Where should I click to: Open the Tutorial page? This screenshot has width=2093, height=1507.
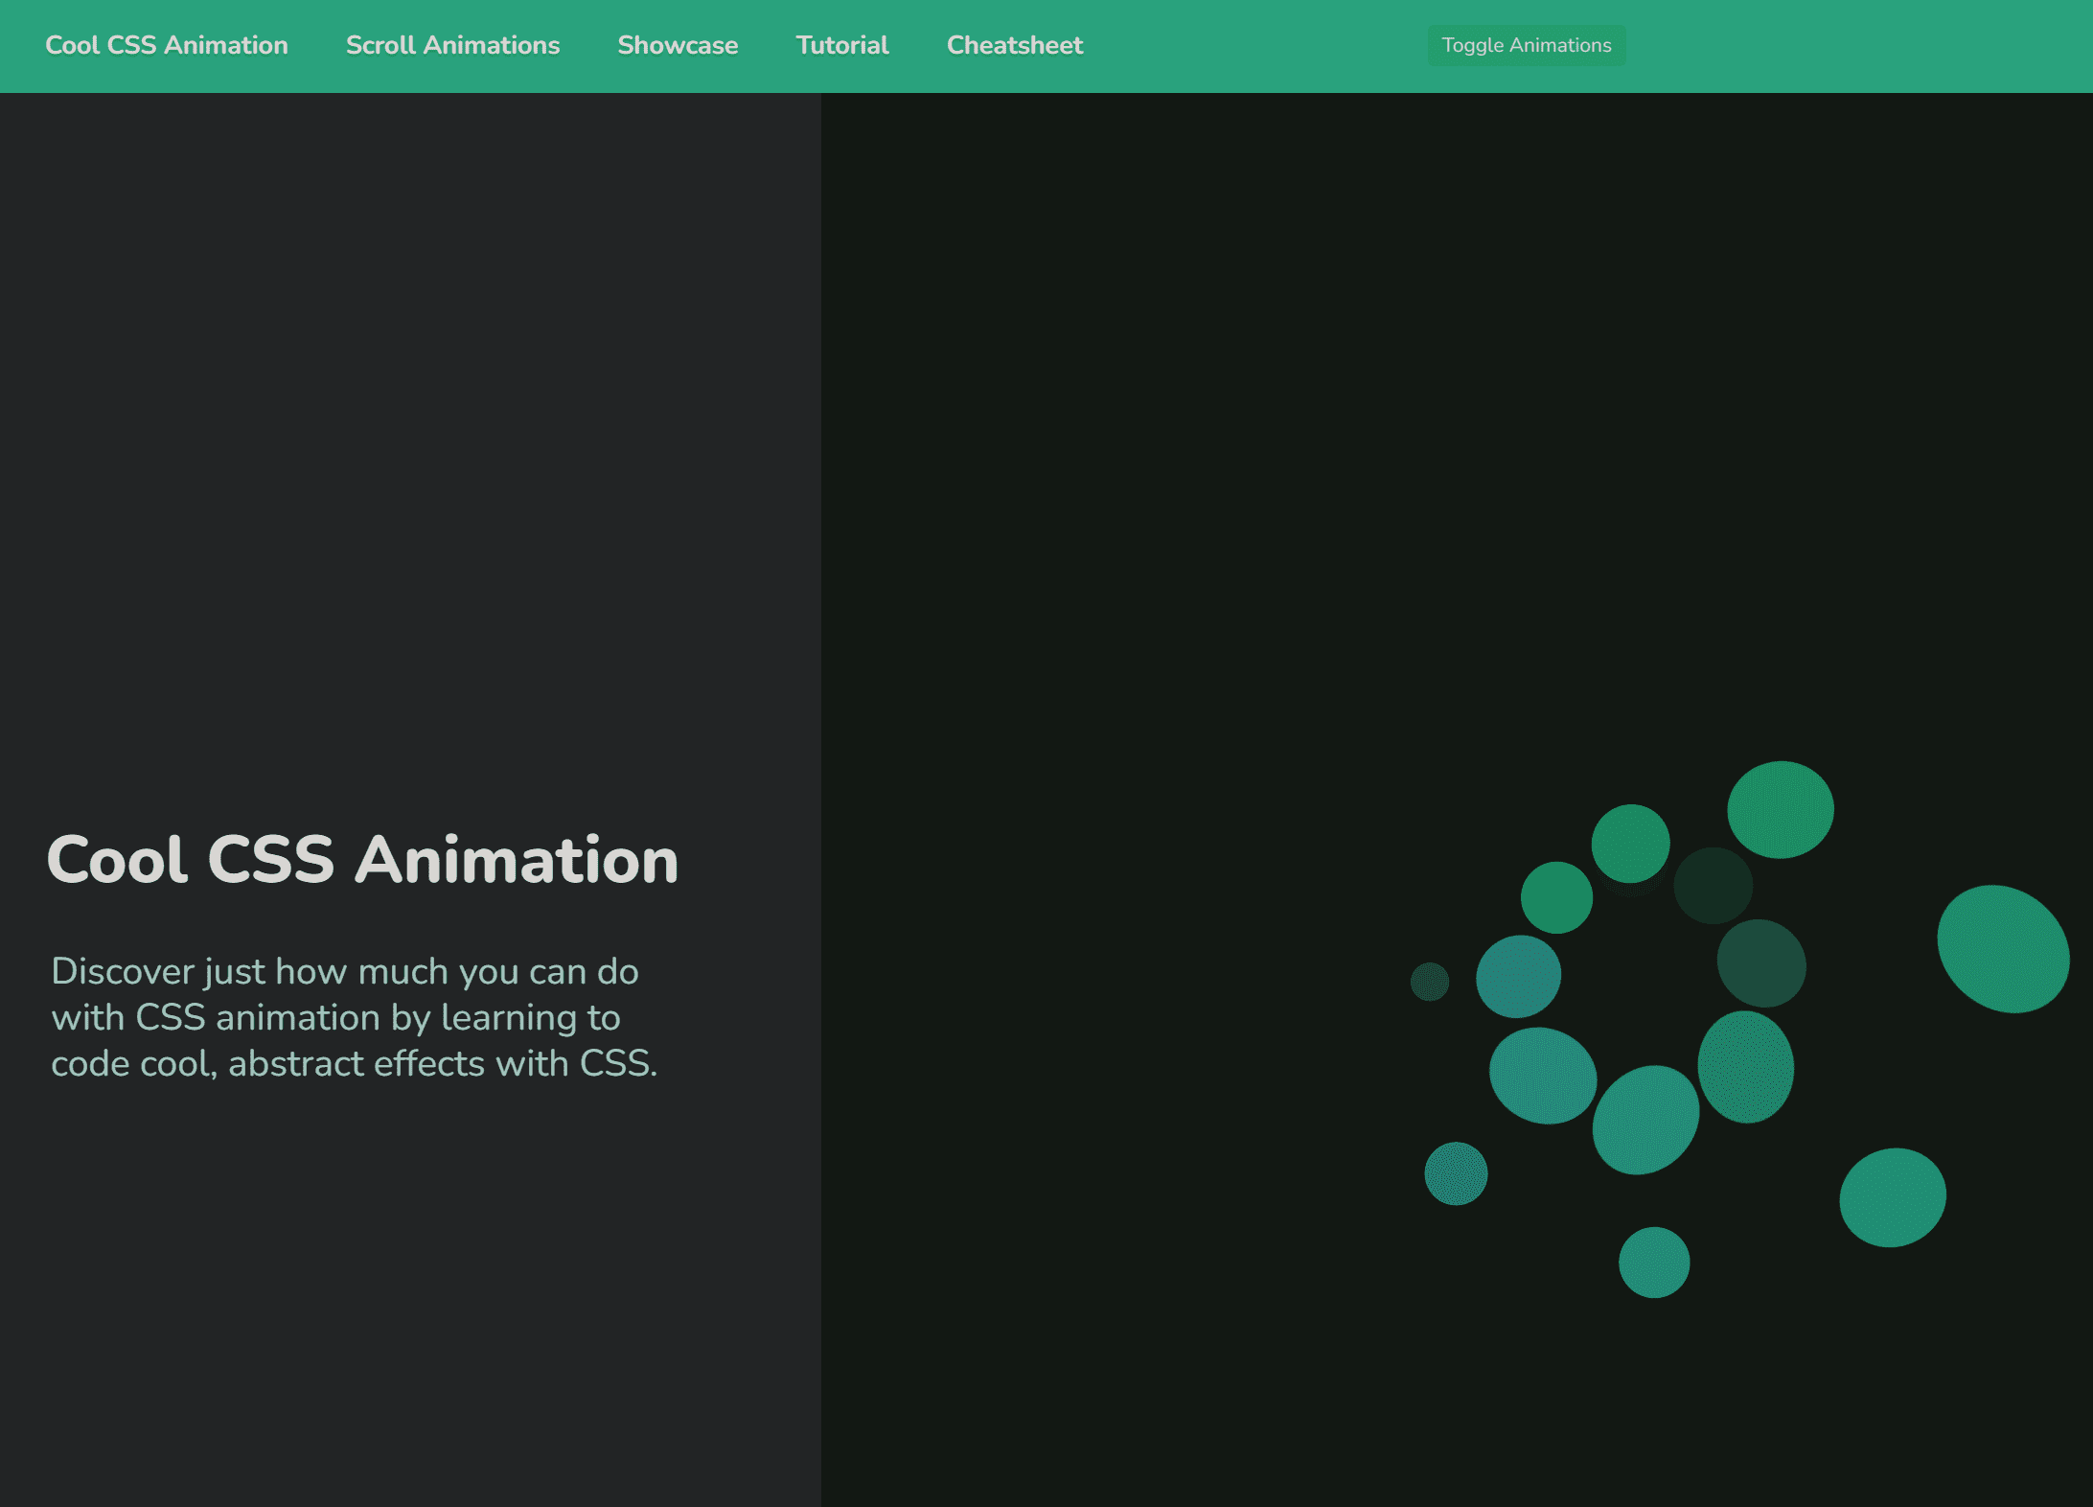841,45
